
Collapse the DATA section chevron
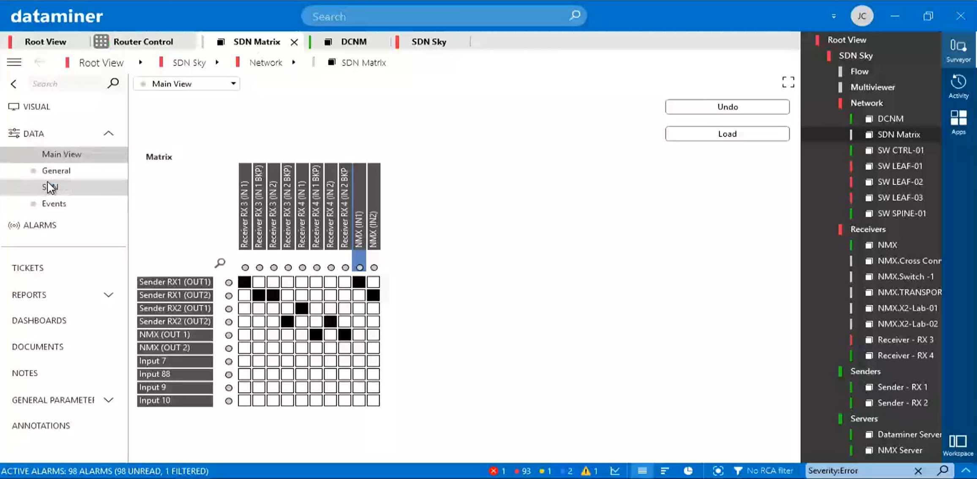click(109, 134)
